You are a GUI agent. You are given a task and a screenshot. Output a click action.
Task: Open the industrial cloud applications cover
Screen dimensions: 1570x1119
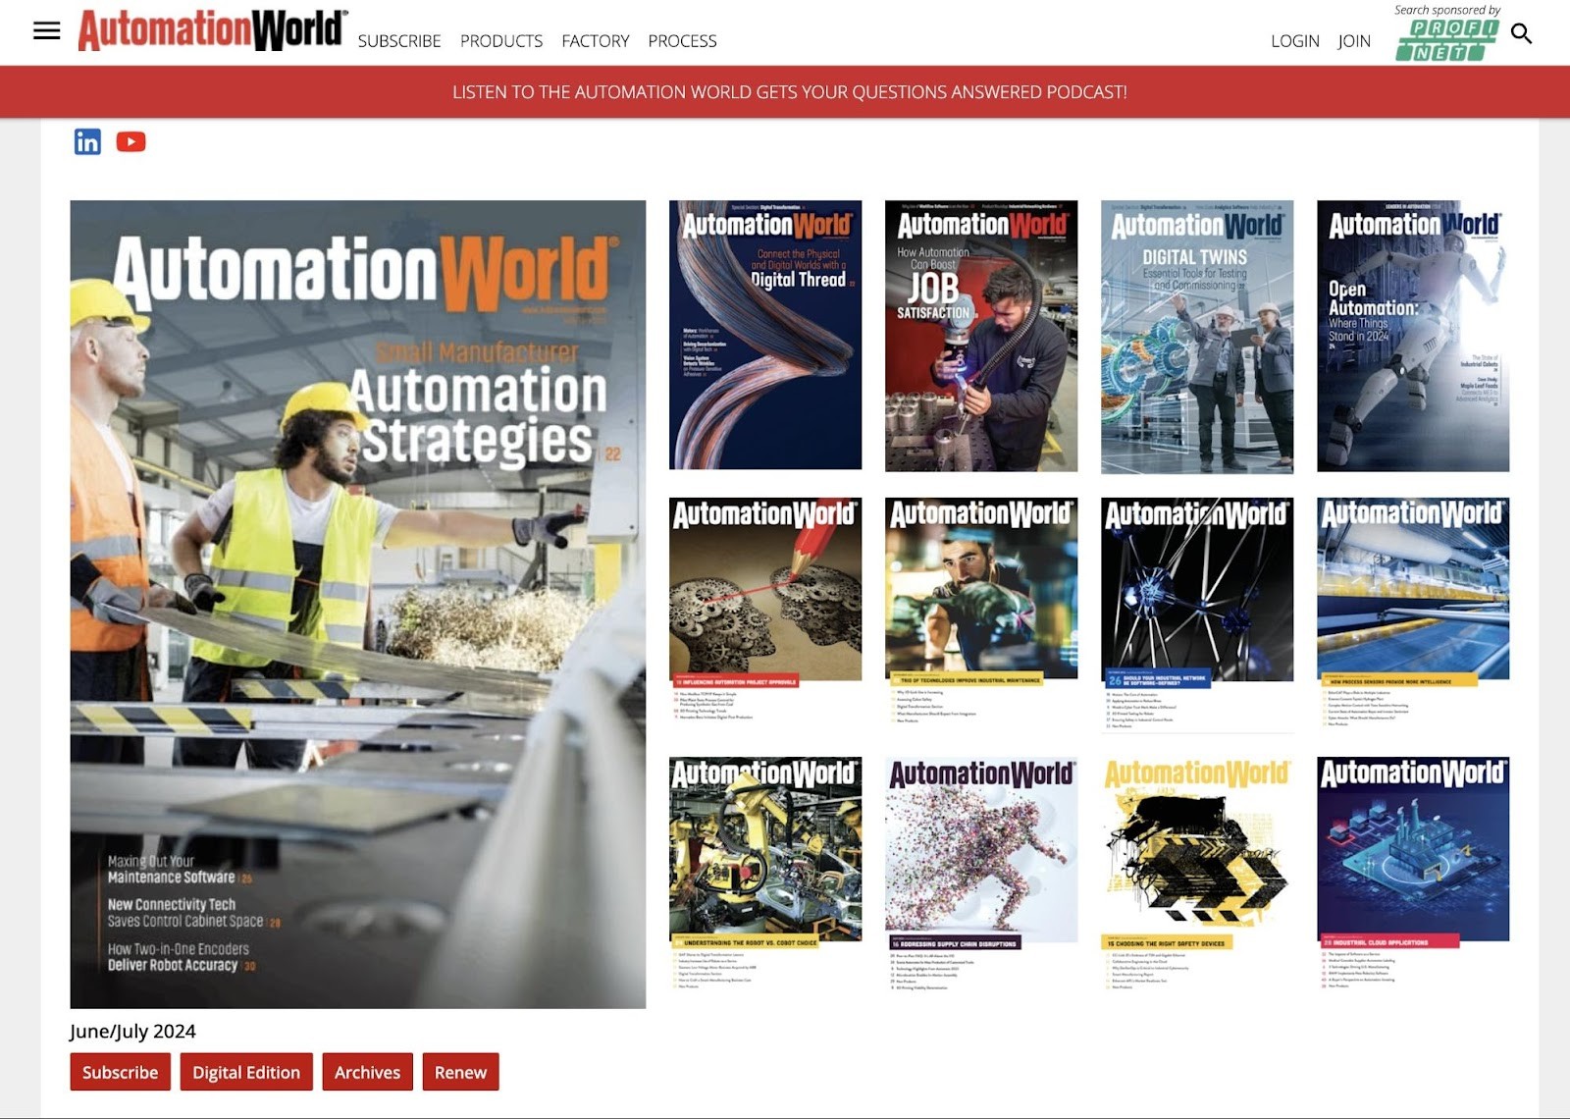tap(1413, 874)
